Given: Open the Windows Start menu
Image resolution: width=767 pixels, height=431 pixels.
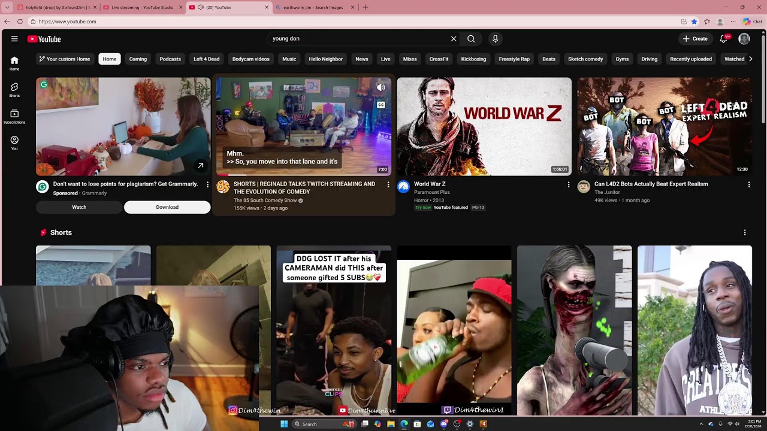Looking at the screenshot, I should [x=284, y=424].
